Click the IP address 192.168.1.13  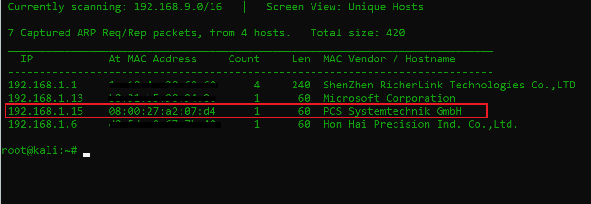(x=46, y=99)
